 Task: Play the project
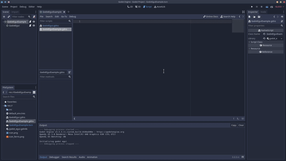pyautogui.click(x=252, y=7)
